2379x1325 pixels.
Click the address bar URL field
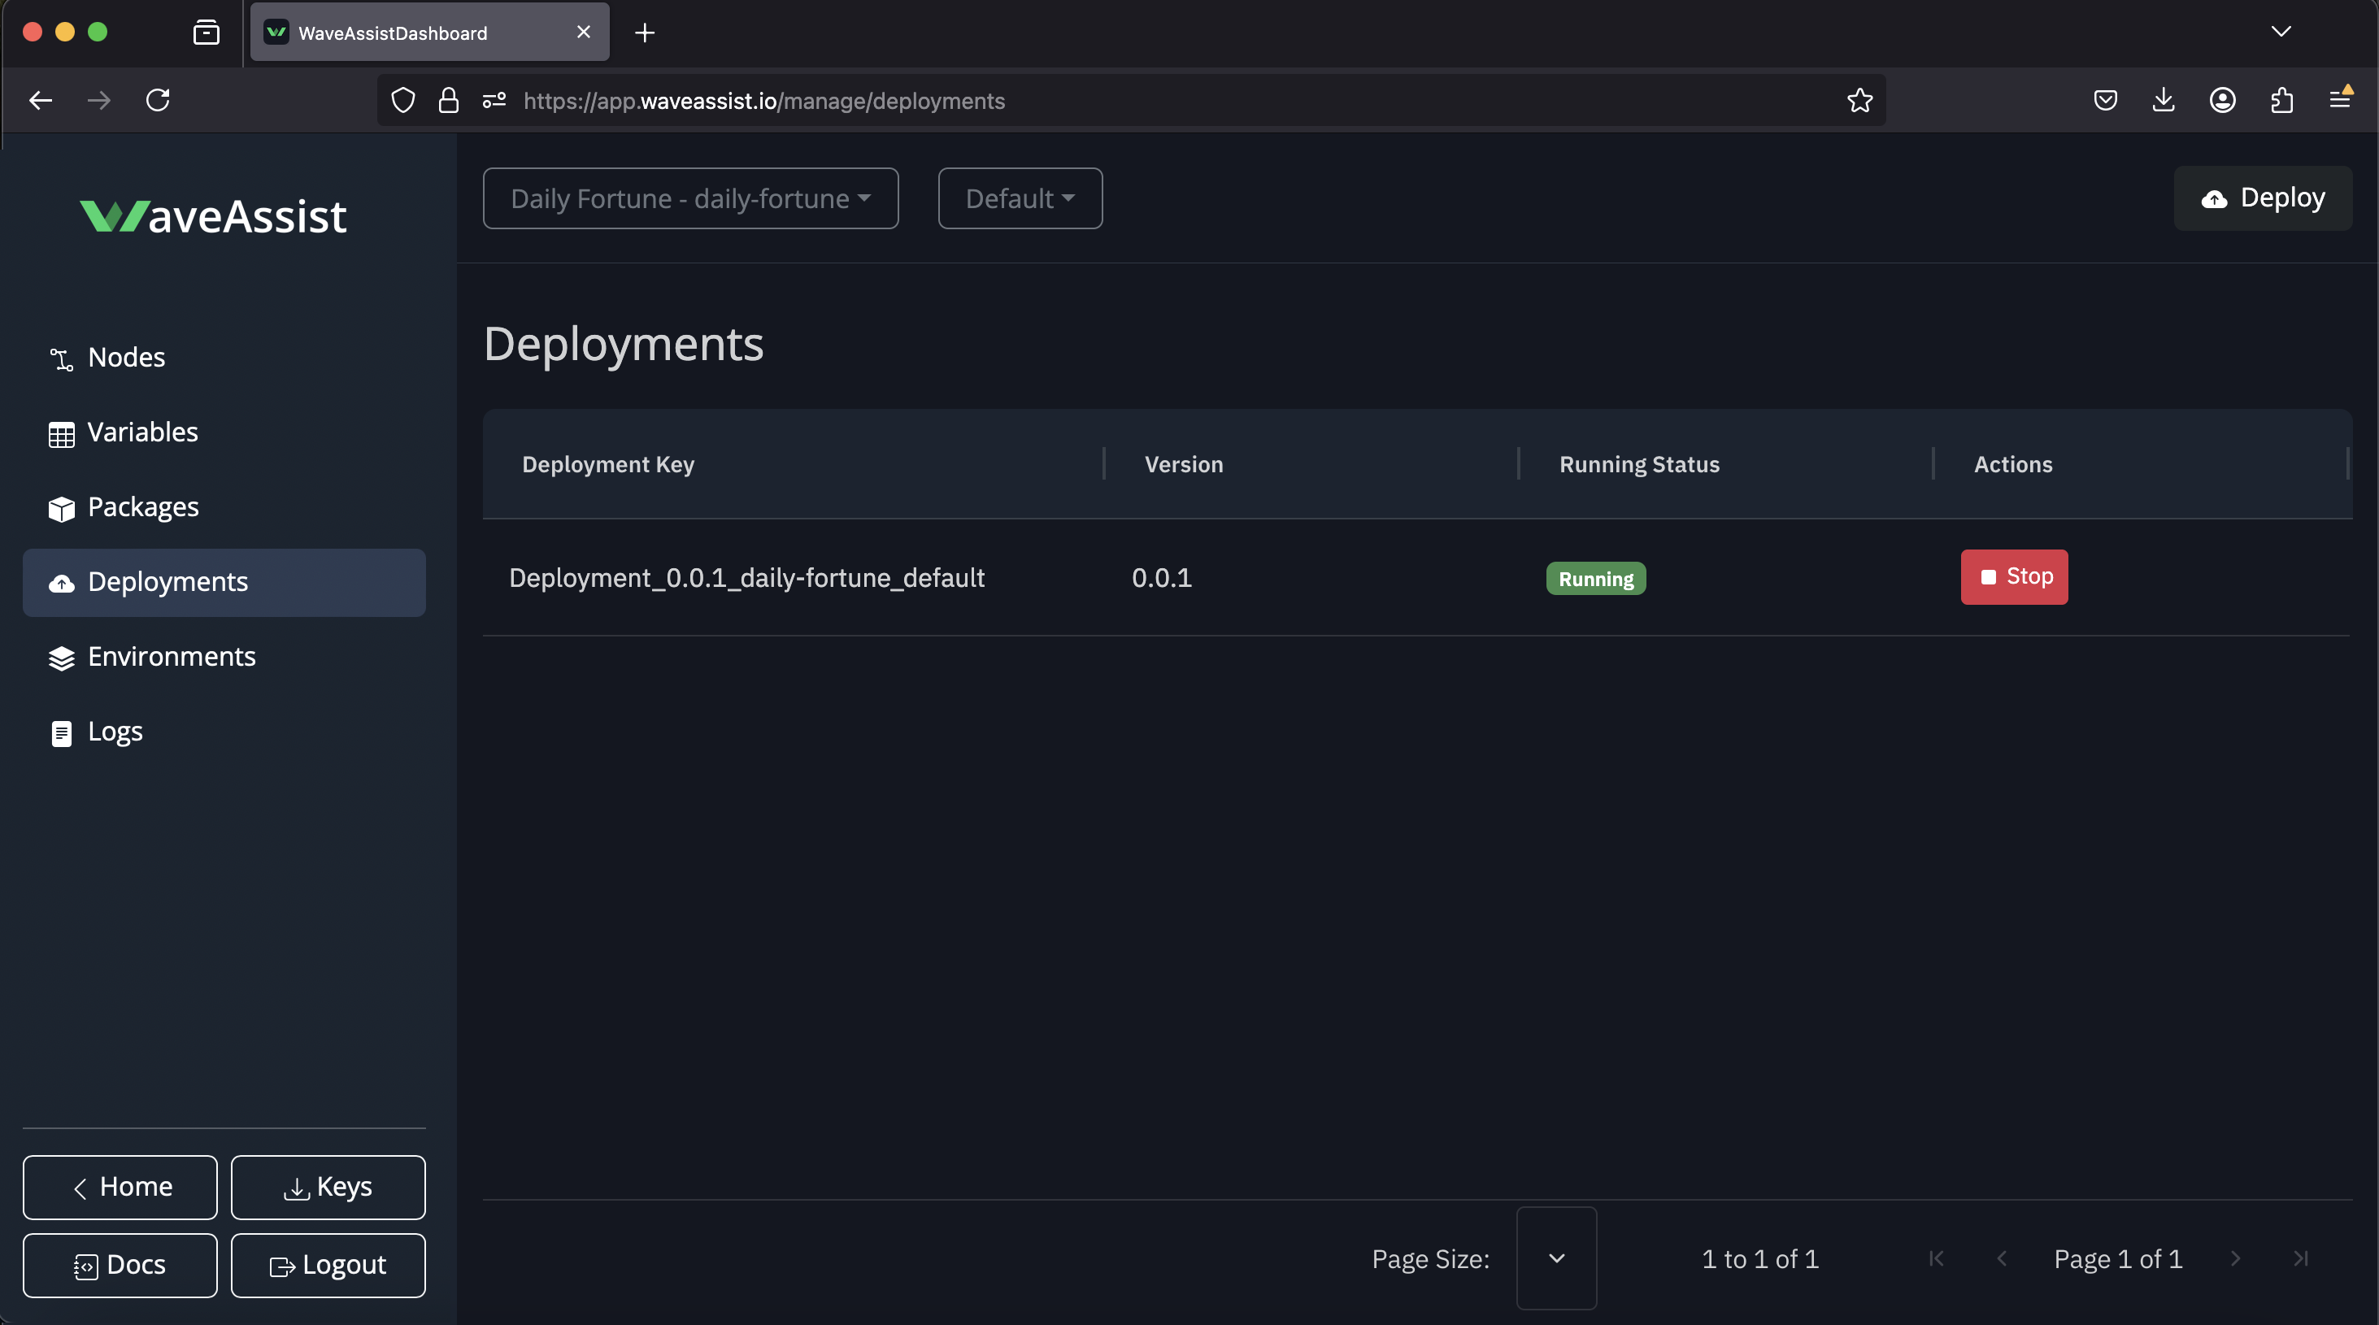tap(1108, 101)
